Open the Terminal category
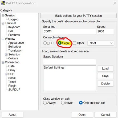Screen dimensions: 118x118 point(10,23)
